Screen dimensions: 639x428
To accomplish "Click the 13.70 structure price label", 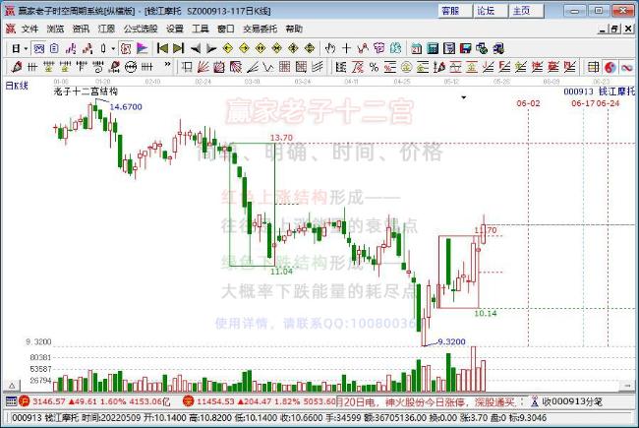I will [x=281, y=138].
